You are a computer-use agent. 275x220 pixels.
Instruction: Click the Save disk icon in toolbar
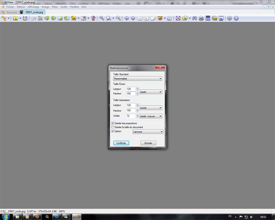[x=25, y=18]
